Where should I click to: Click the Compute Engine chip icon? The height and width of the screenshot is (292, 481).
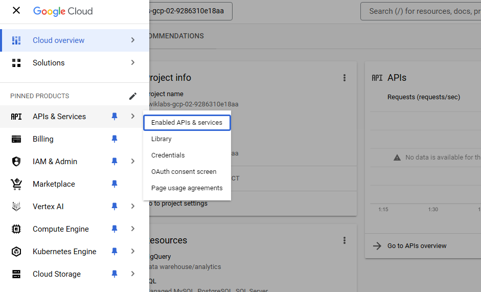(16, 229)
